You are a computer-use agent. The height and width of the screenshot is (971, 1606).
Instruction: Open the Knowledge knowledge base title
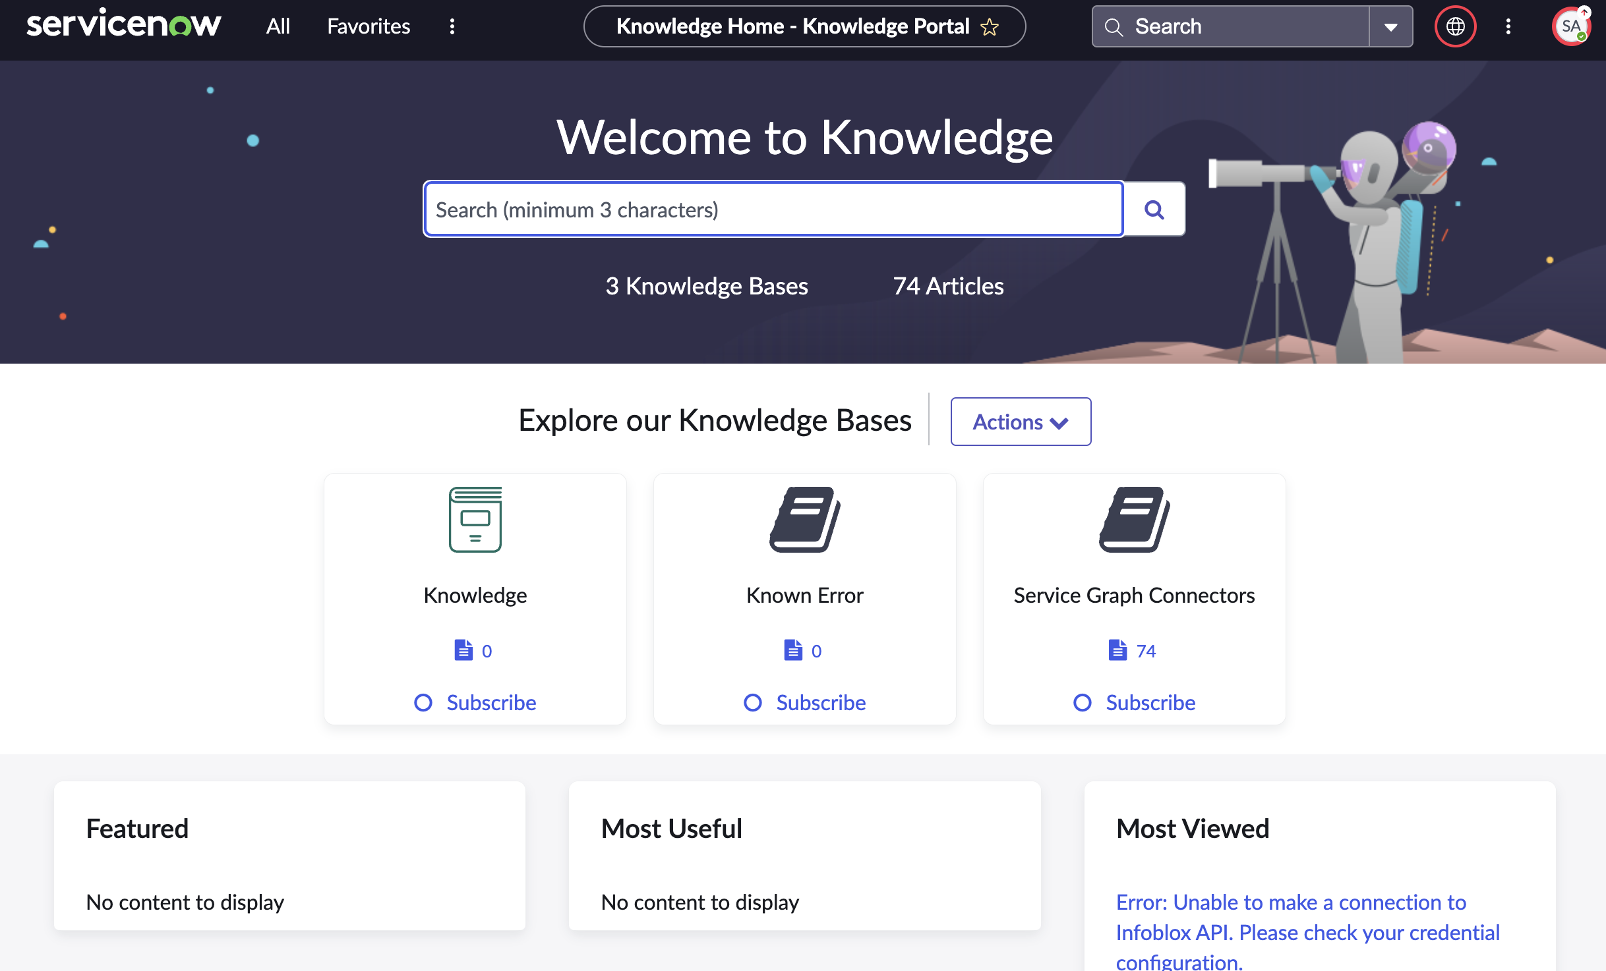[475, 596]
